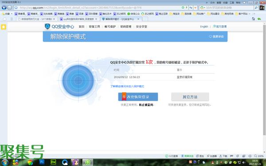266x166 pixels.
Task: Click the mute speaker icon in browser status bar
Action: (x=250, y=156)
